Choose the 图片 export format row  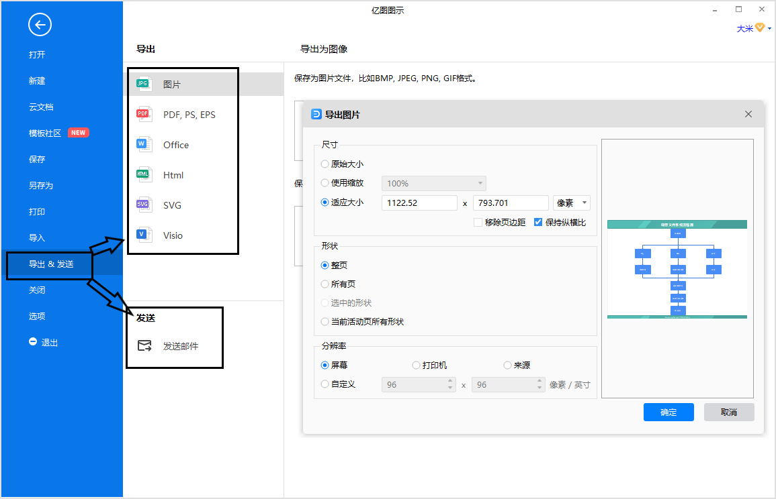(x=204, y=84)
